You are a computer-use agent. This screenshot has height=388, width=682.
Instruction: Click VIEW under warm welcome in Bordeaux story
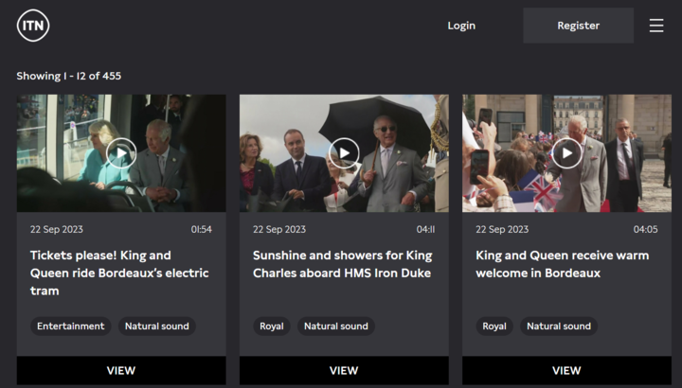pos(566,371)
